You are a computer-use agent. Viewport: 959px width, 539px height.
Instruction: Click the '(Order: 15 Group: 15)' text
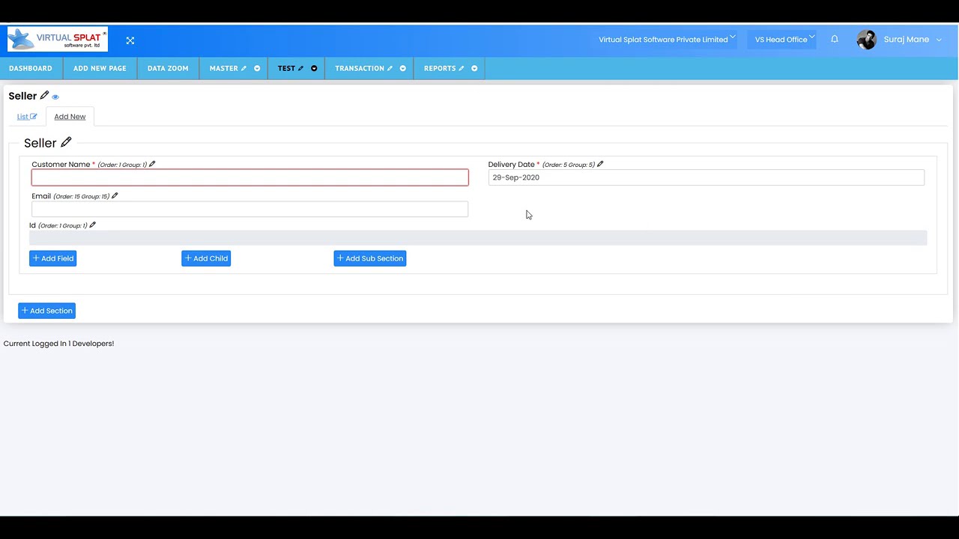82,197
